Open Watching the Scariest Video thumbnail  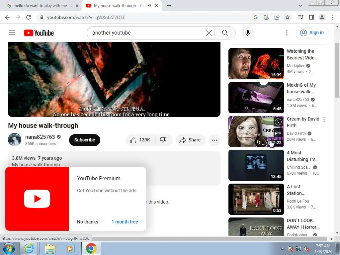pos(256,64)
